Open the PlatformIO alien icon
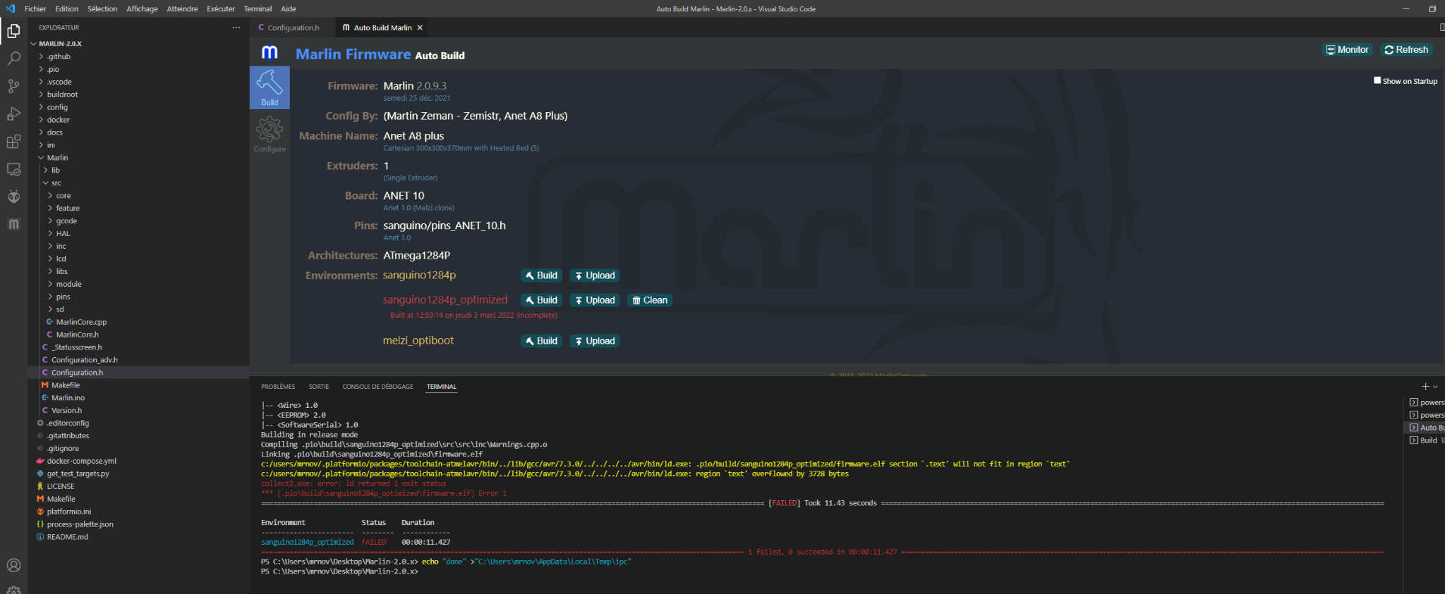This screenshot has height=594, width=1445. point(13,197)
